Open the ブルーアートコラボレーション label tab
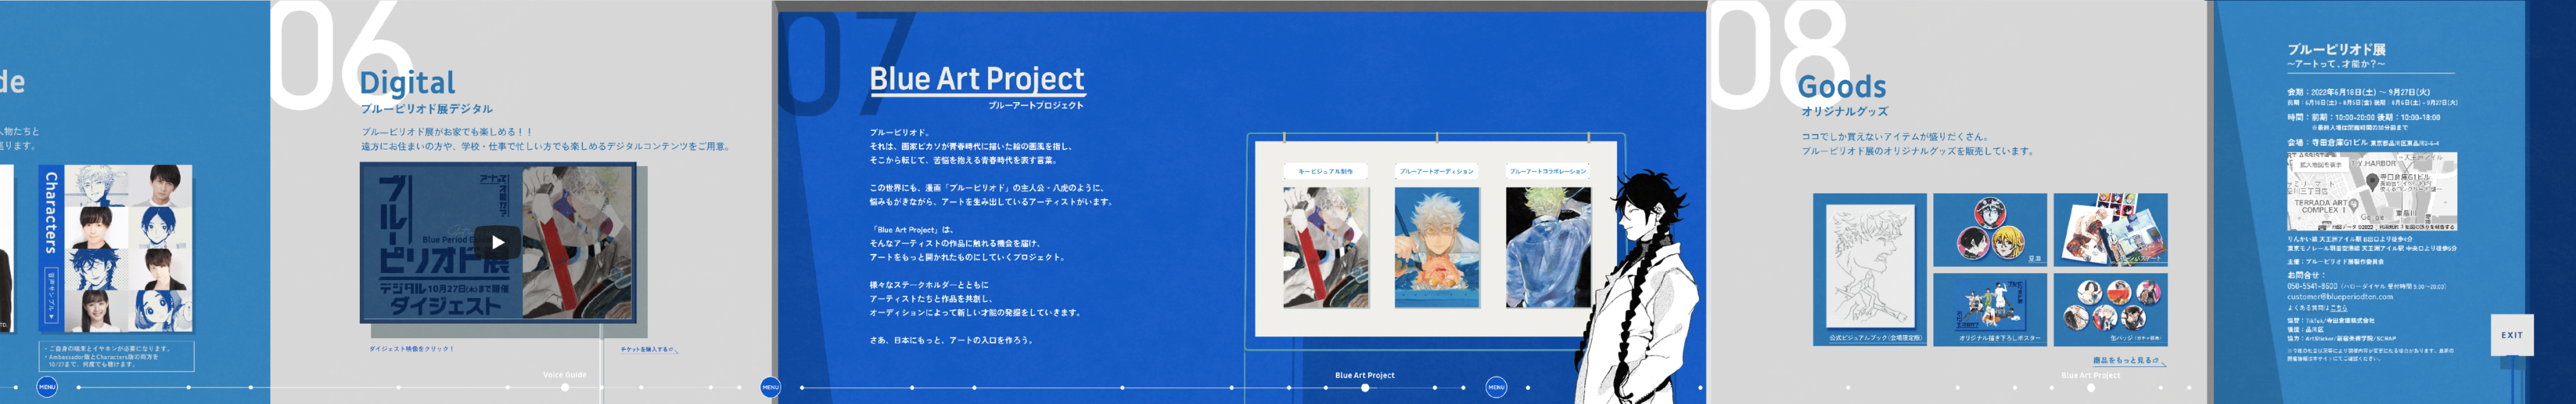 tap(1548, 171)
